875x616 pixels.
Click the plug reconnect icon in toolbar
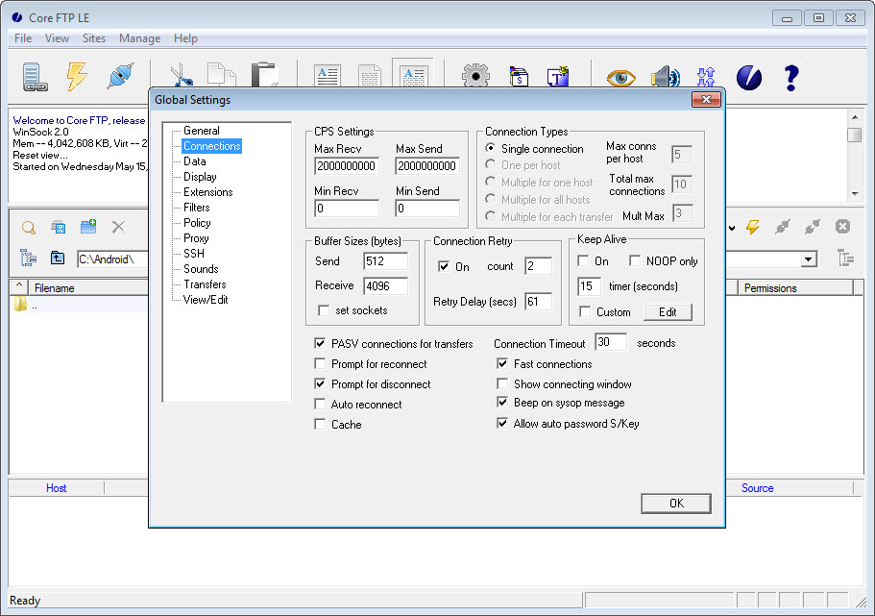pyautogui.click(x=120, y=76)
